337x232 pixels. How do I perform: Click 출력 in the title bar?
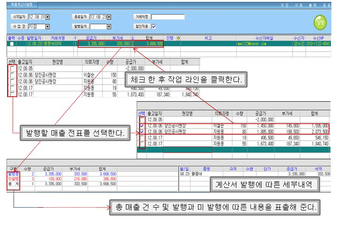313,5
